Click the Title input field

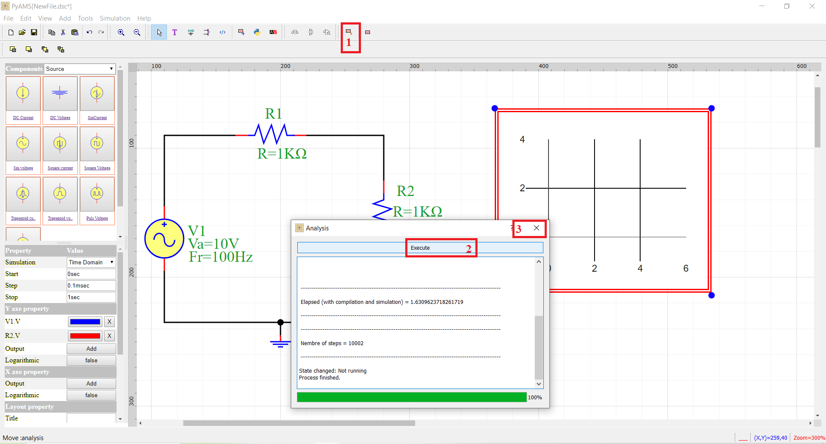pos(91,418)
